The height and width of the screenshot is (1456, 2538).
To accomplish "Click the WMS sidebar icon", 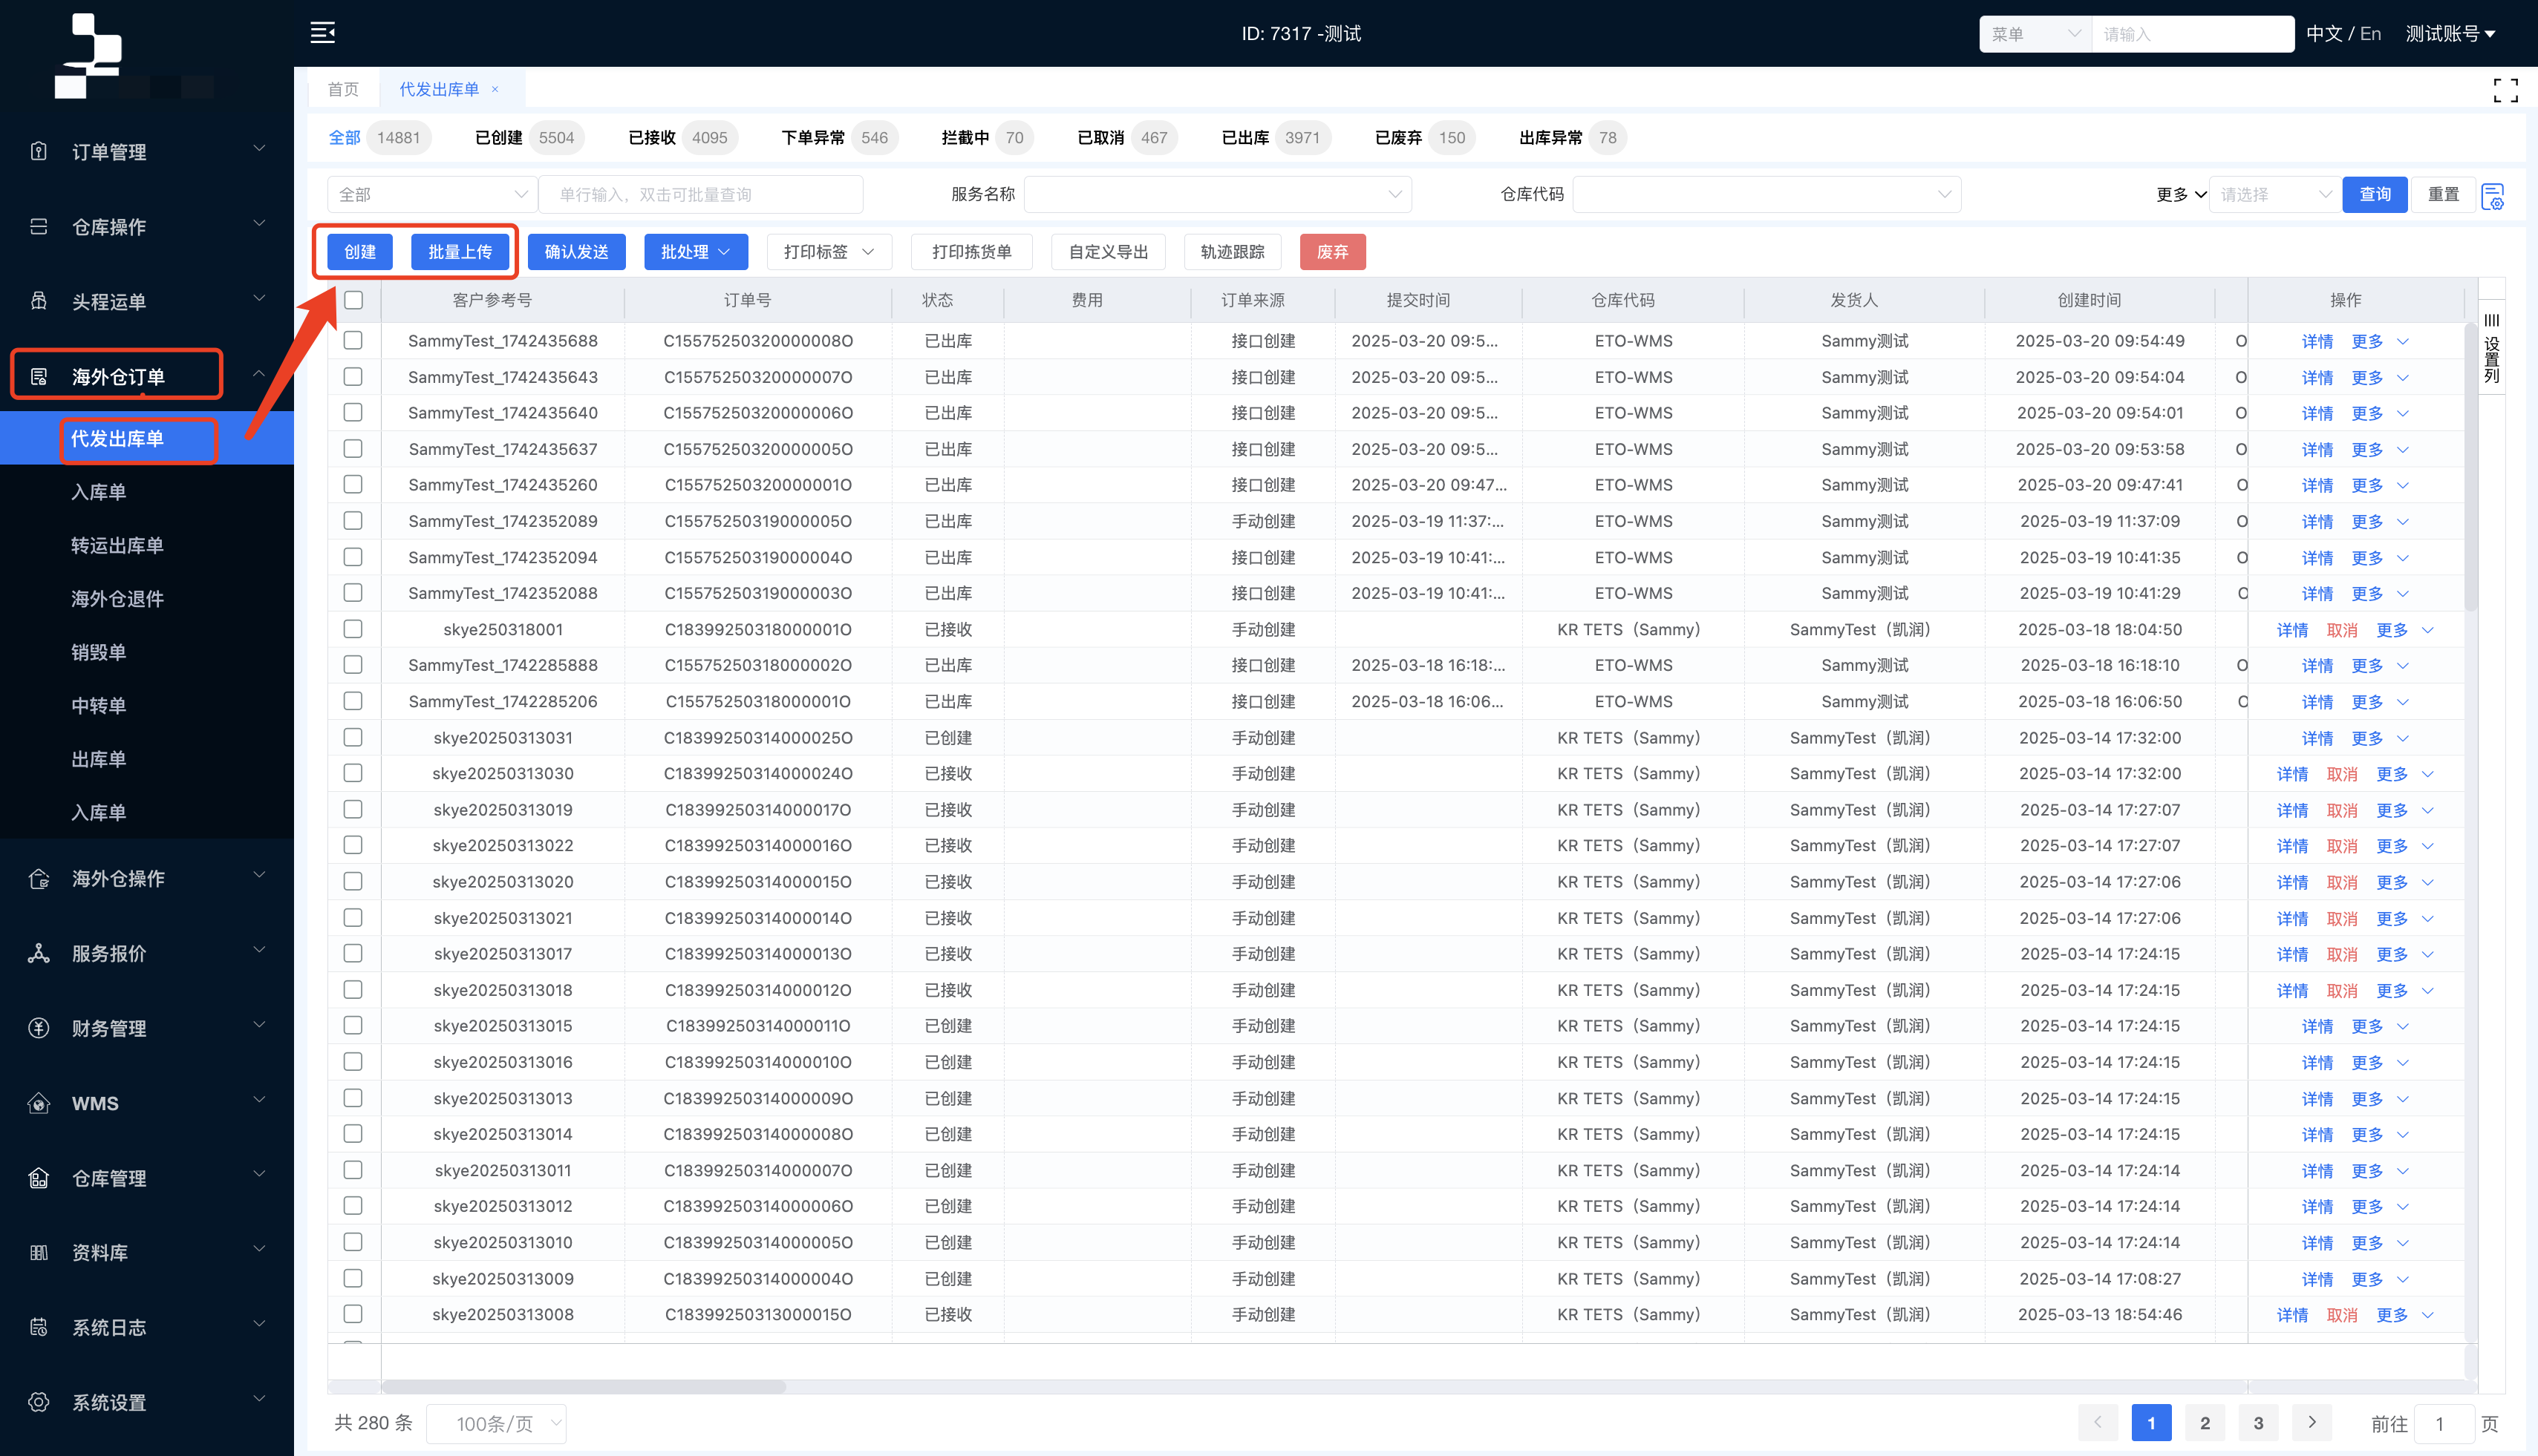I will [x=39, y=1103].
